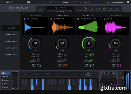Shift keyboard octave up
Image resolution: width=131 pixels, height=94 pixels.
[x=29, y=74]
